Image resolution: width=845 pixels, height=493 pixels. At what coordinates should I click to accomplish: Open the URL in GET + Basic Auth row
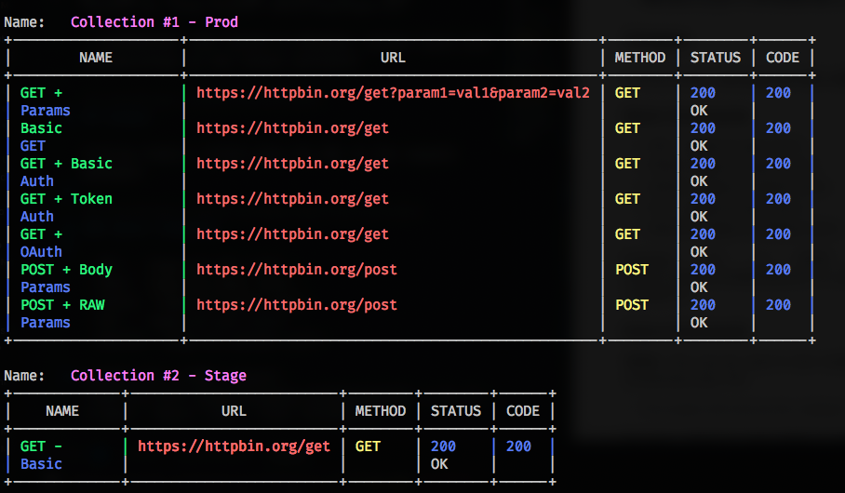(x=292, y=164)
